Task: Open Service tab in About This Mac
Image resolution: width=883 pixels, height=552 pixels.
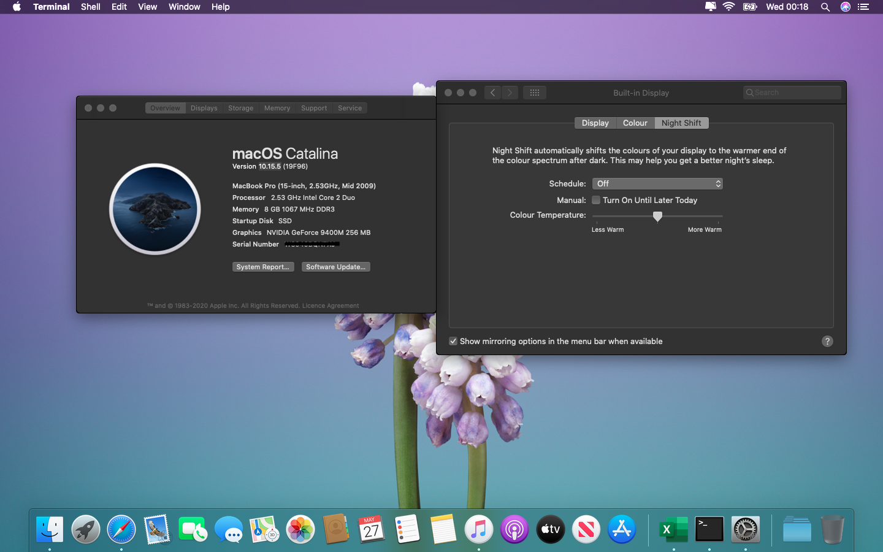Action: (350, 108)
